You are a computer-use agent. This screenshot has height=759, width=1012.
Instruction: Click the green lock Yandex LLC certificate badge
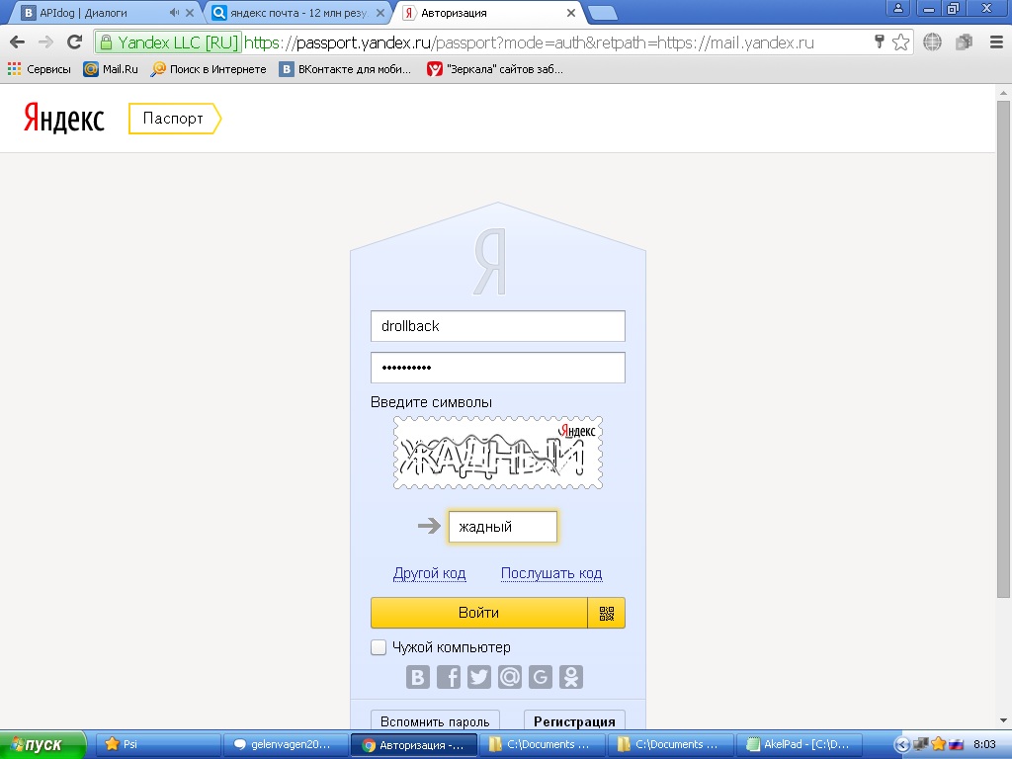click(169, 42)
